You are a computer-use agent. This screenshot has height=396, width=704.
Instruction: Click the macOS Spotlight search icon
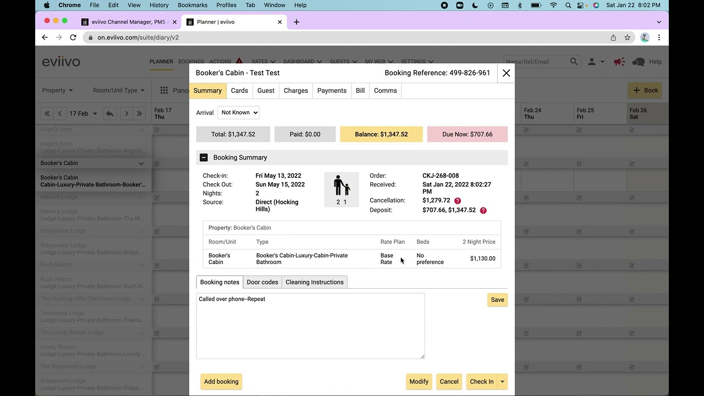coord(567,5)
